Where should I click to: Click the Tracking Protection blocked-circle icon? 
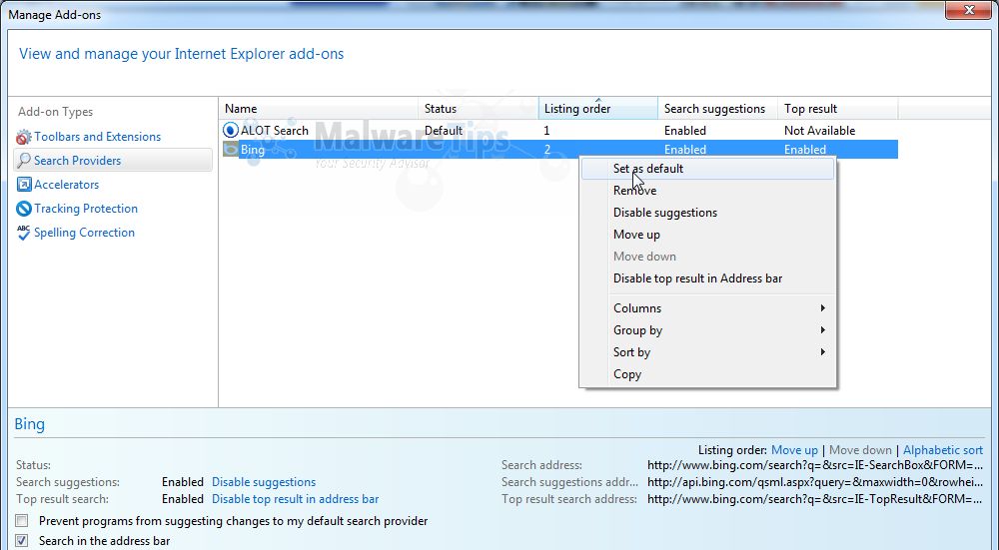pyautogui.click(x=24, y=209)
